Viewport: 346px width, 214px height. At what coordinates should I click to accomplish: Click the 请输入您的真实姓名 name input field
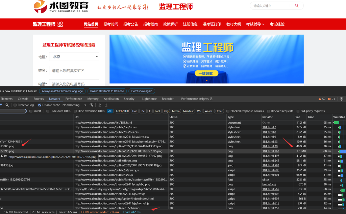(x=74, y=70)
